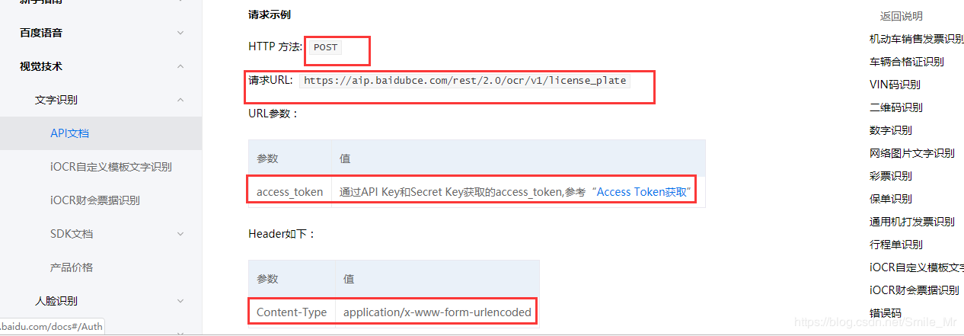Open 产品价格 in the sidebar

coord(72,267)
